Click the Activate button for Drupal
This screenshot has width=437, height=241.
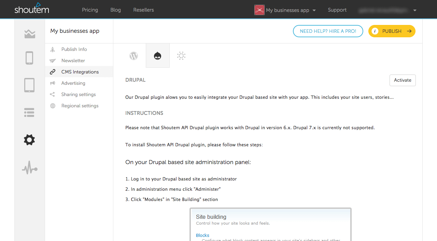coord(403,80)
